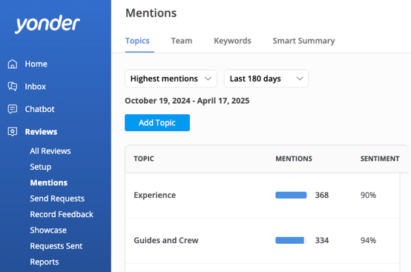This screenshot has height=272, width=411.
Task: Open the Highest mentions sort dropdown
Action: (171, 79)
